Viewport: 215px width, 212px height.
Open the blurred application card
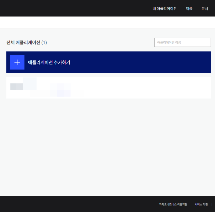(x=108, y=88)
